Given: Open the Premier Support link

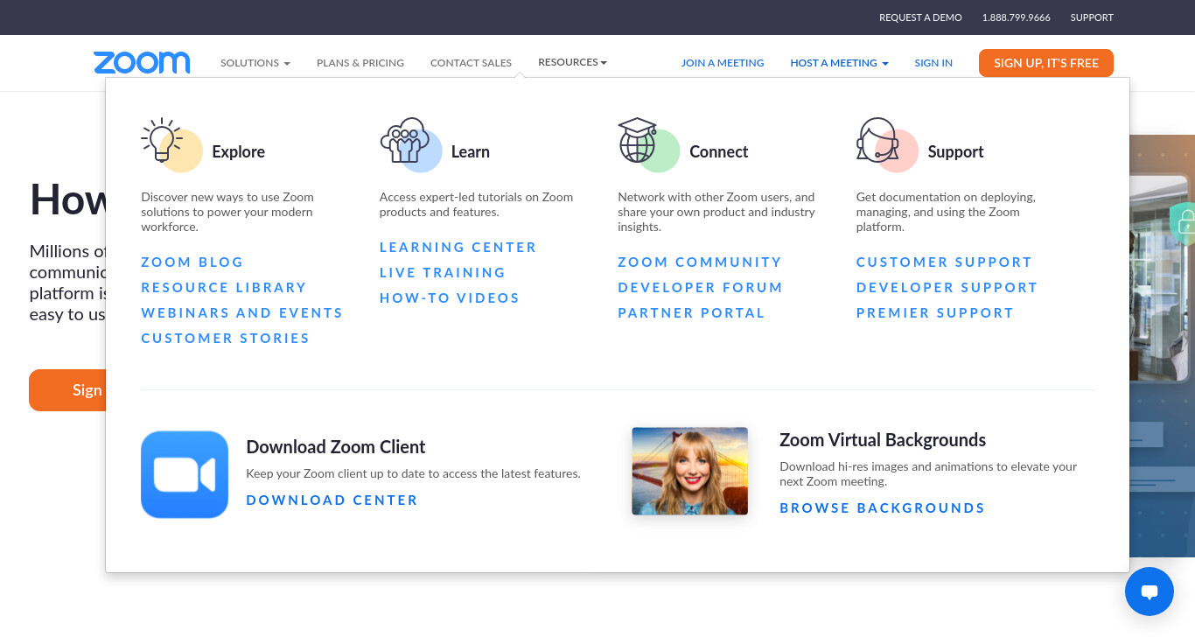Looking at the screenshot, I should point(935,313).
